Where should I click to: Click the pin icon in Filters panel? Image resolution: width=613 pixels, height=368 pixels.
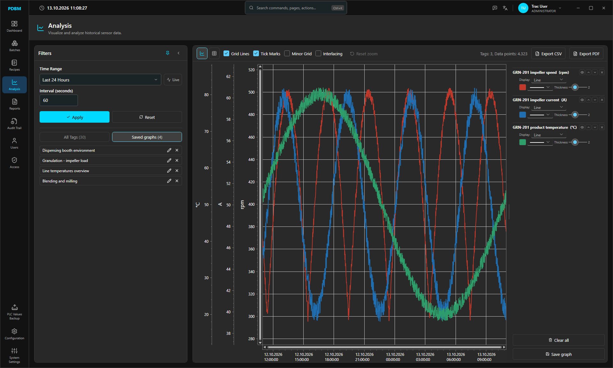[x=168, y=53]
